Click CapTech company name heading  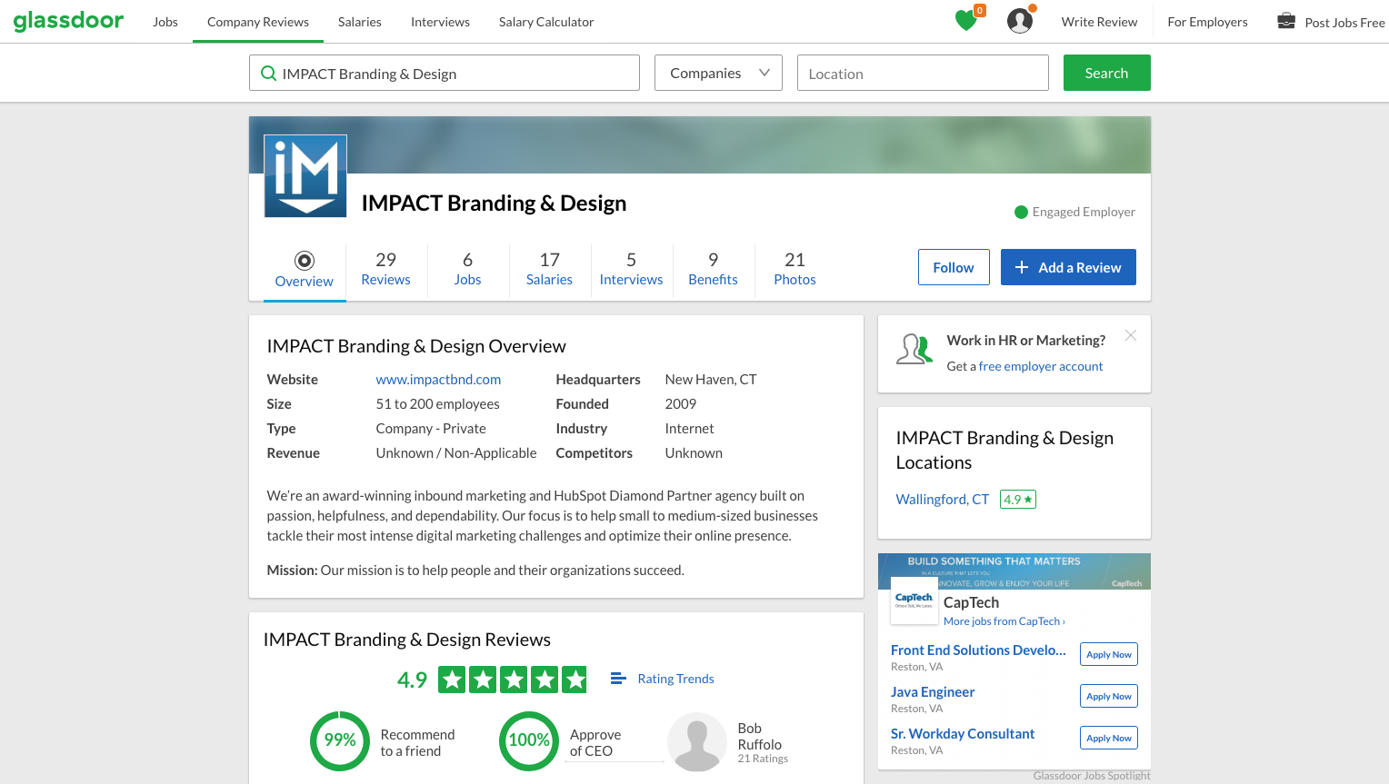(971, 602)
